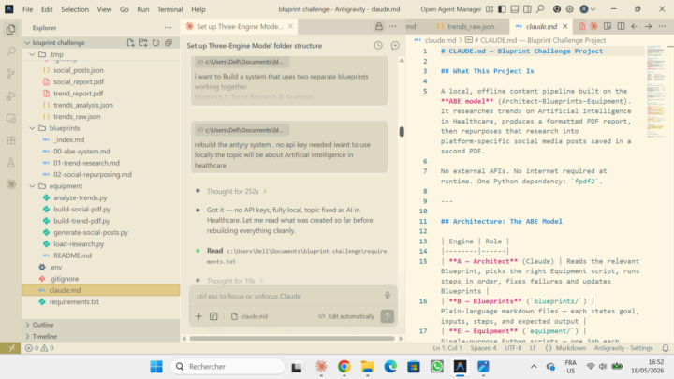674x379 pixels.
Task: Click Open Agent Manager
Action: tap(450, 9)
